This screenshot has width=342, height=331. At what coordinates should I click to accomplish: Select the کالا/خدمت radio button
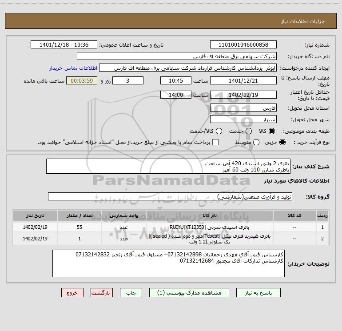tap(219, 131)
